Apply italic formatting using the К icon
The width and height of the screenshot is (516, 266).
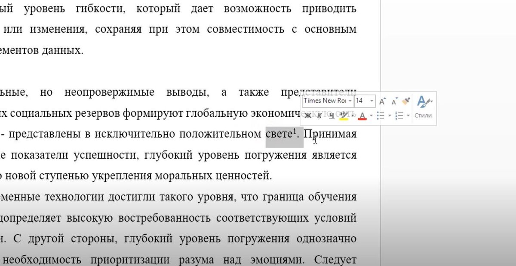click(320, 115)
